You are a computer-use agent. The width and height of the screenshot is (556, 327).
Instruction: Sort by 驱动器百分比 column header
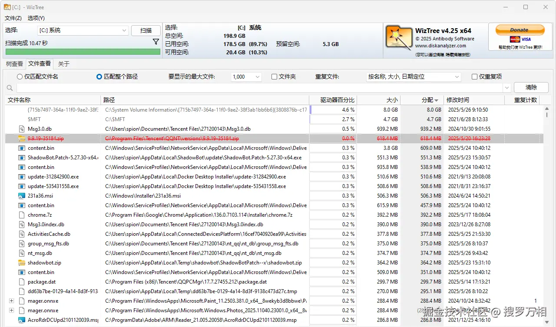(x=333, y=100)
